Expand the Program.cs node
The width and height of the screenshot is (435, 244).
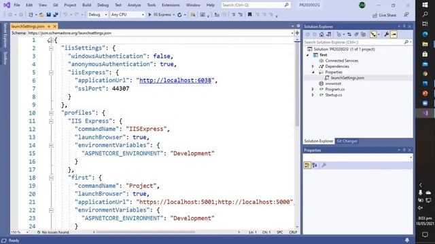point(313,89)
